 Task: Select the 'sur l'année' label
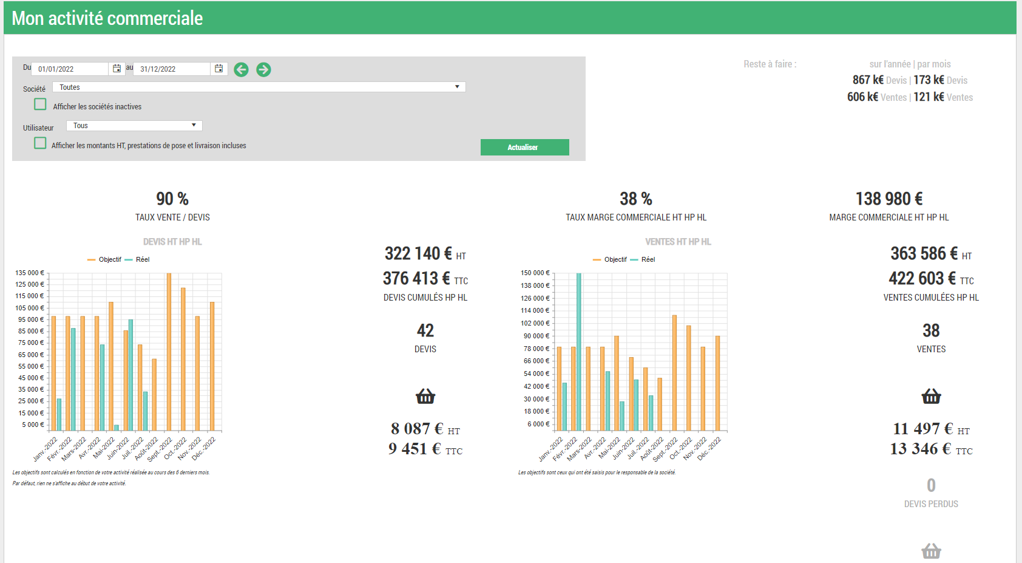pos(890,64)
